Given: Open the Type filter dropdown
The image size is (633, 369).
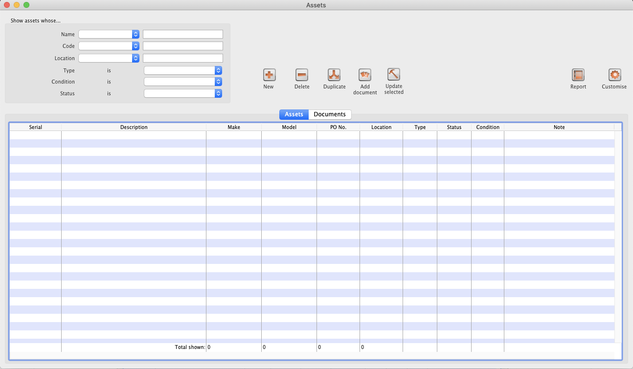Looking at the screenshot, I should 183,70.
